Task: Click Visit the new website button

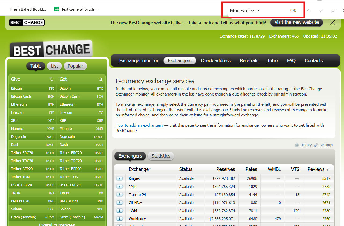Action: click(x=297, y=22)
